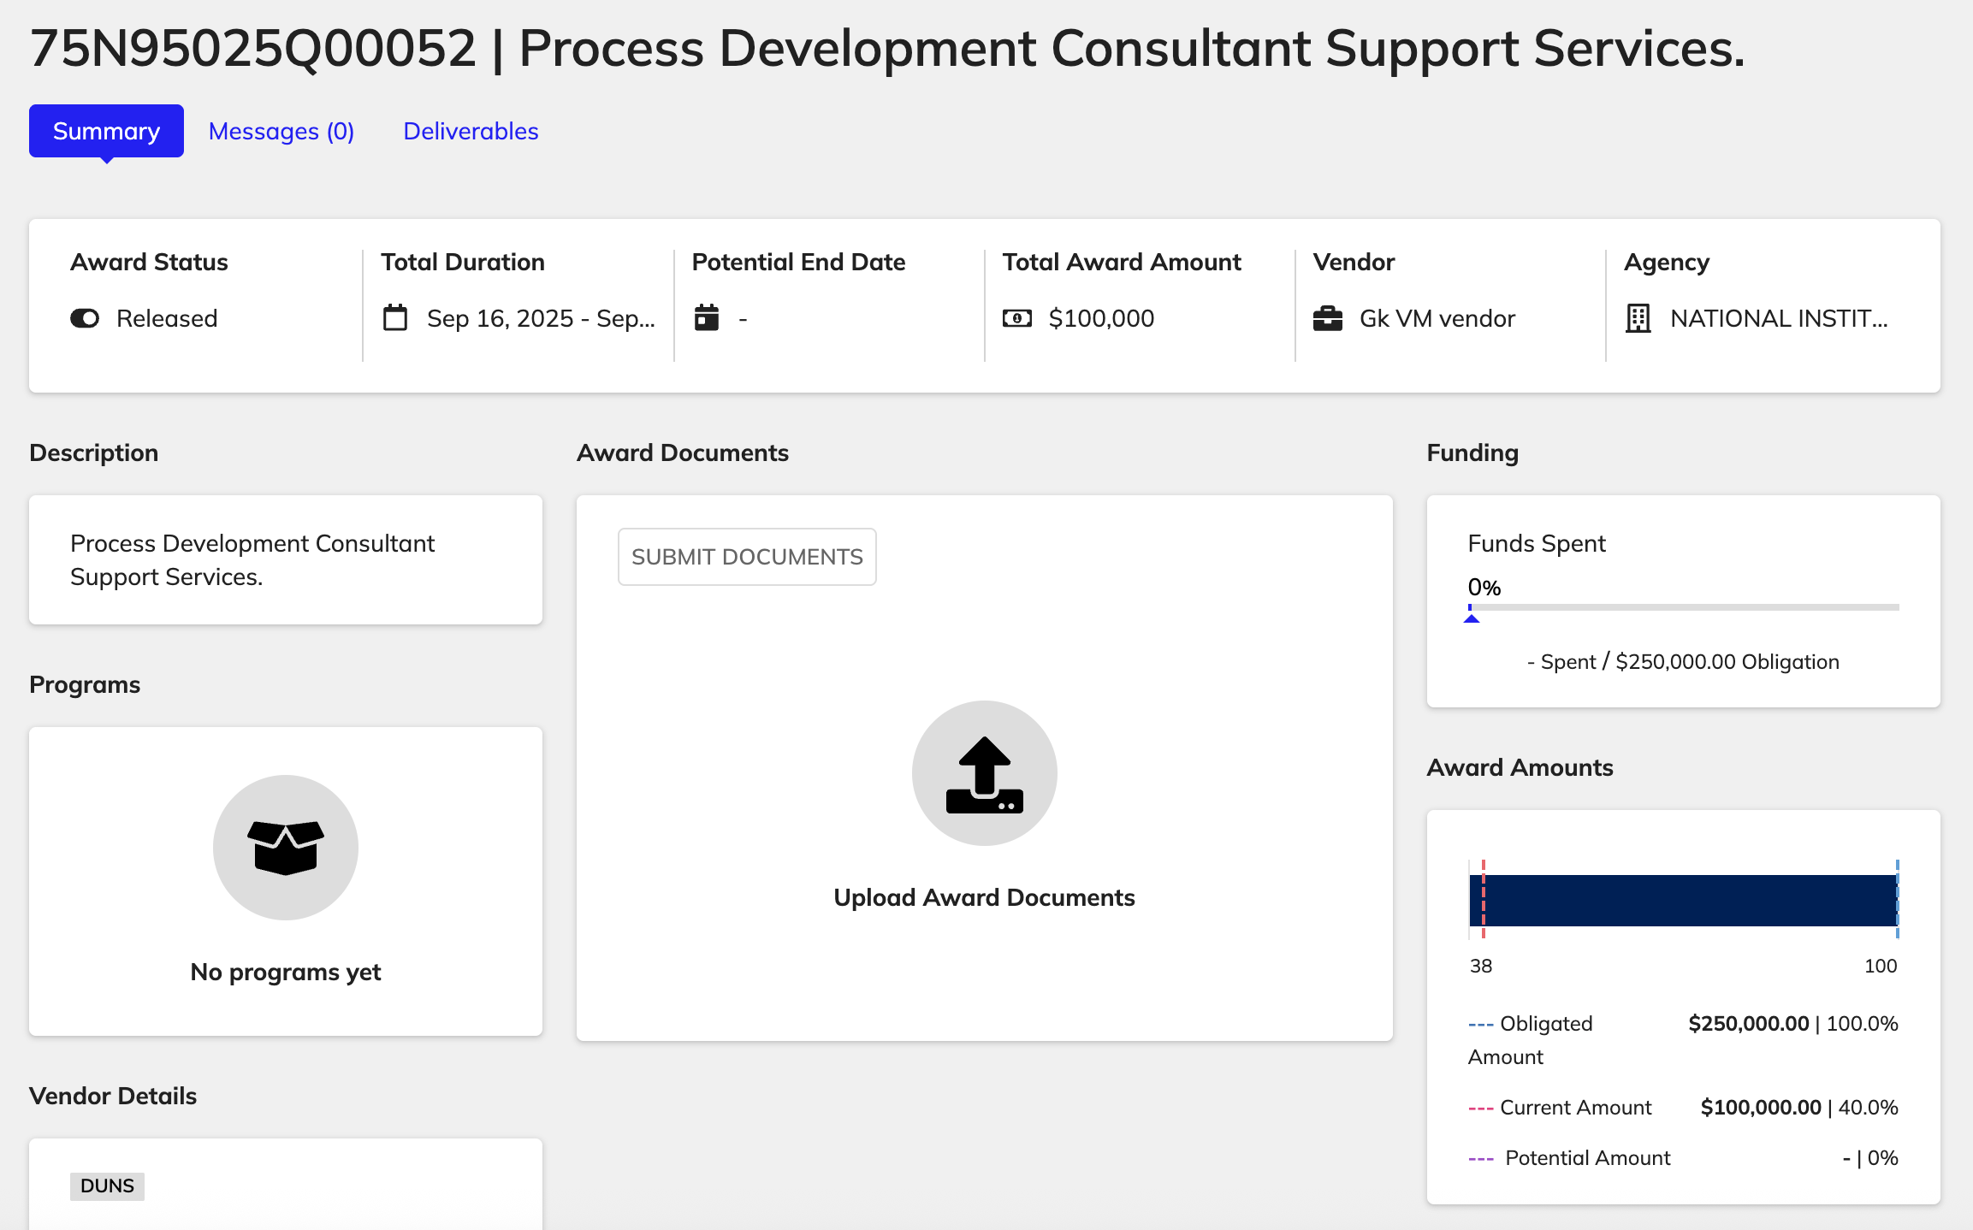Click the dark blue Award Amounts bar
The image size is (1973, 1230).
pos(1683,900)
